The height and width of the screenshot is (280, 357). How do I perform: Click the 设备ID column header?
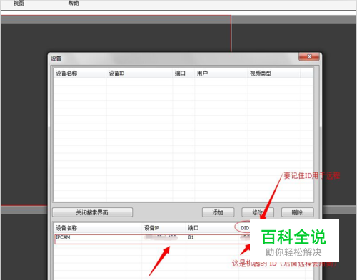coord(139,73)
